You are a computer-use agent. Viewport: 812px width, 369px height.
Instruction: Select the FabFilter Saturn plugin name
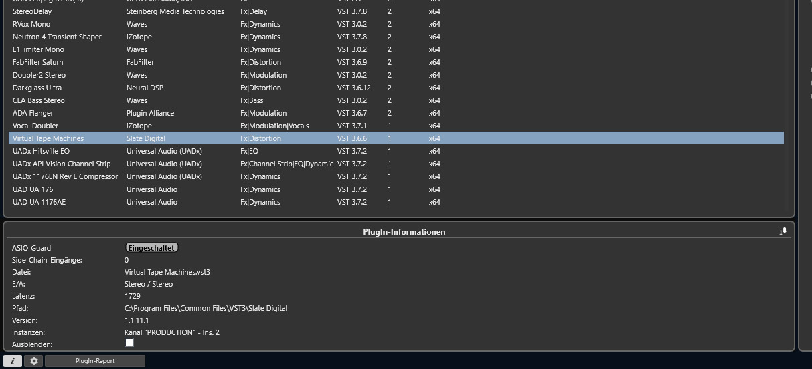point(38,62)
